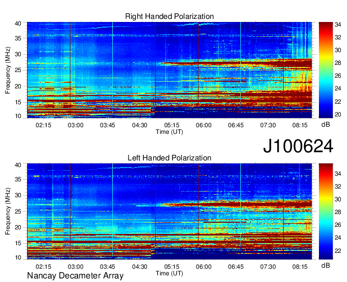Click the 15 MHz tick of Left Handed plot
Image resolution: width=347 pixels, height=282 pixels.
18,244
